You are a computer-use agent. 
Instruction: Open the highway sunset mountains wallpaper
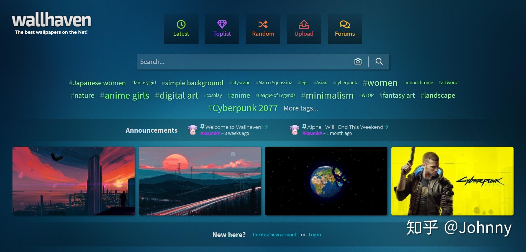[200, 181]
